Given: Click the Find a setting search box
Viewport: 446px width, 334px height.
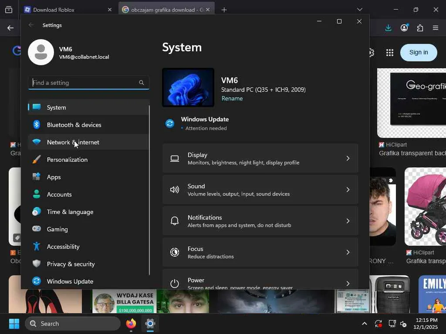Looking at the screenshot, I should 85,83.
